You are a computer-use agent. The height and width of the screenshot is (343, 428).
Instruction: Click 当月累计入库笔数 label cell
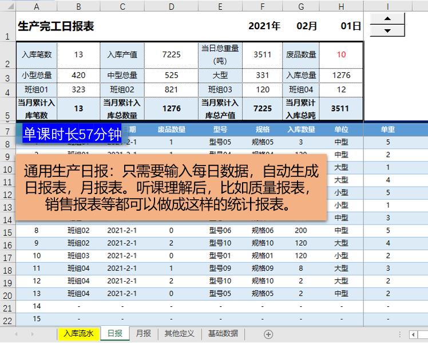point(37,109)
